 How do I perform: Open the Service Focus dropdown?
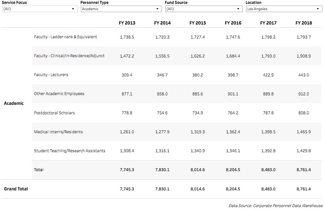pyautogui.click(x=40, y=9)
